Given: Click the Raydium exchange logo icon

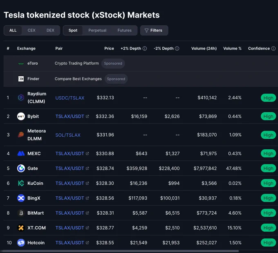Looking at the screenshot, I should coord(21,98).
